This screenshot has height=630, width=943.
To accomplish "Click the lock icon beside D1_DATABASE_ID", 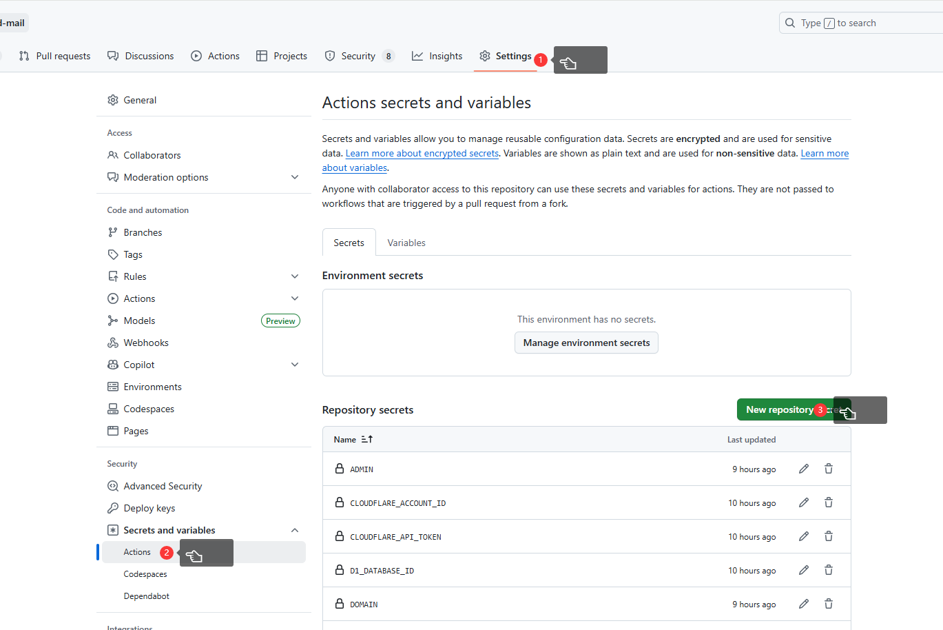I will (x=339, y=570).
